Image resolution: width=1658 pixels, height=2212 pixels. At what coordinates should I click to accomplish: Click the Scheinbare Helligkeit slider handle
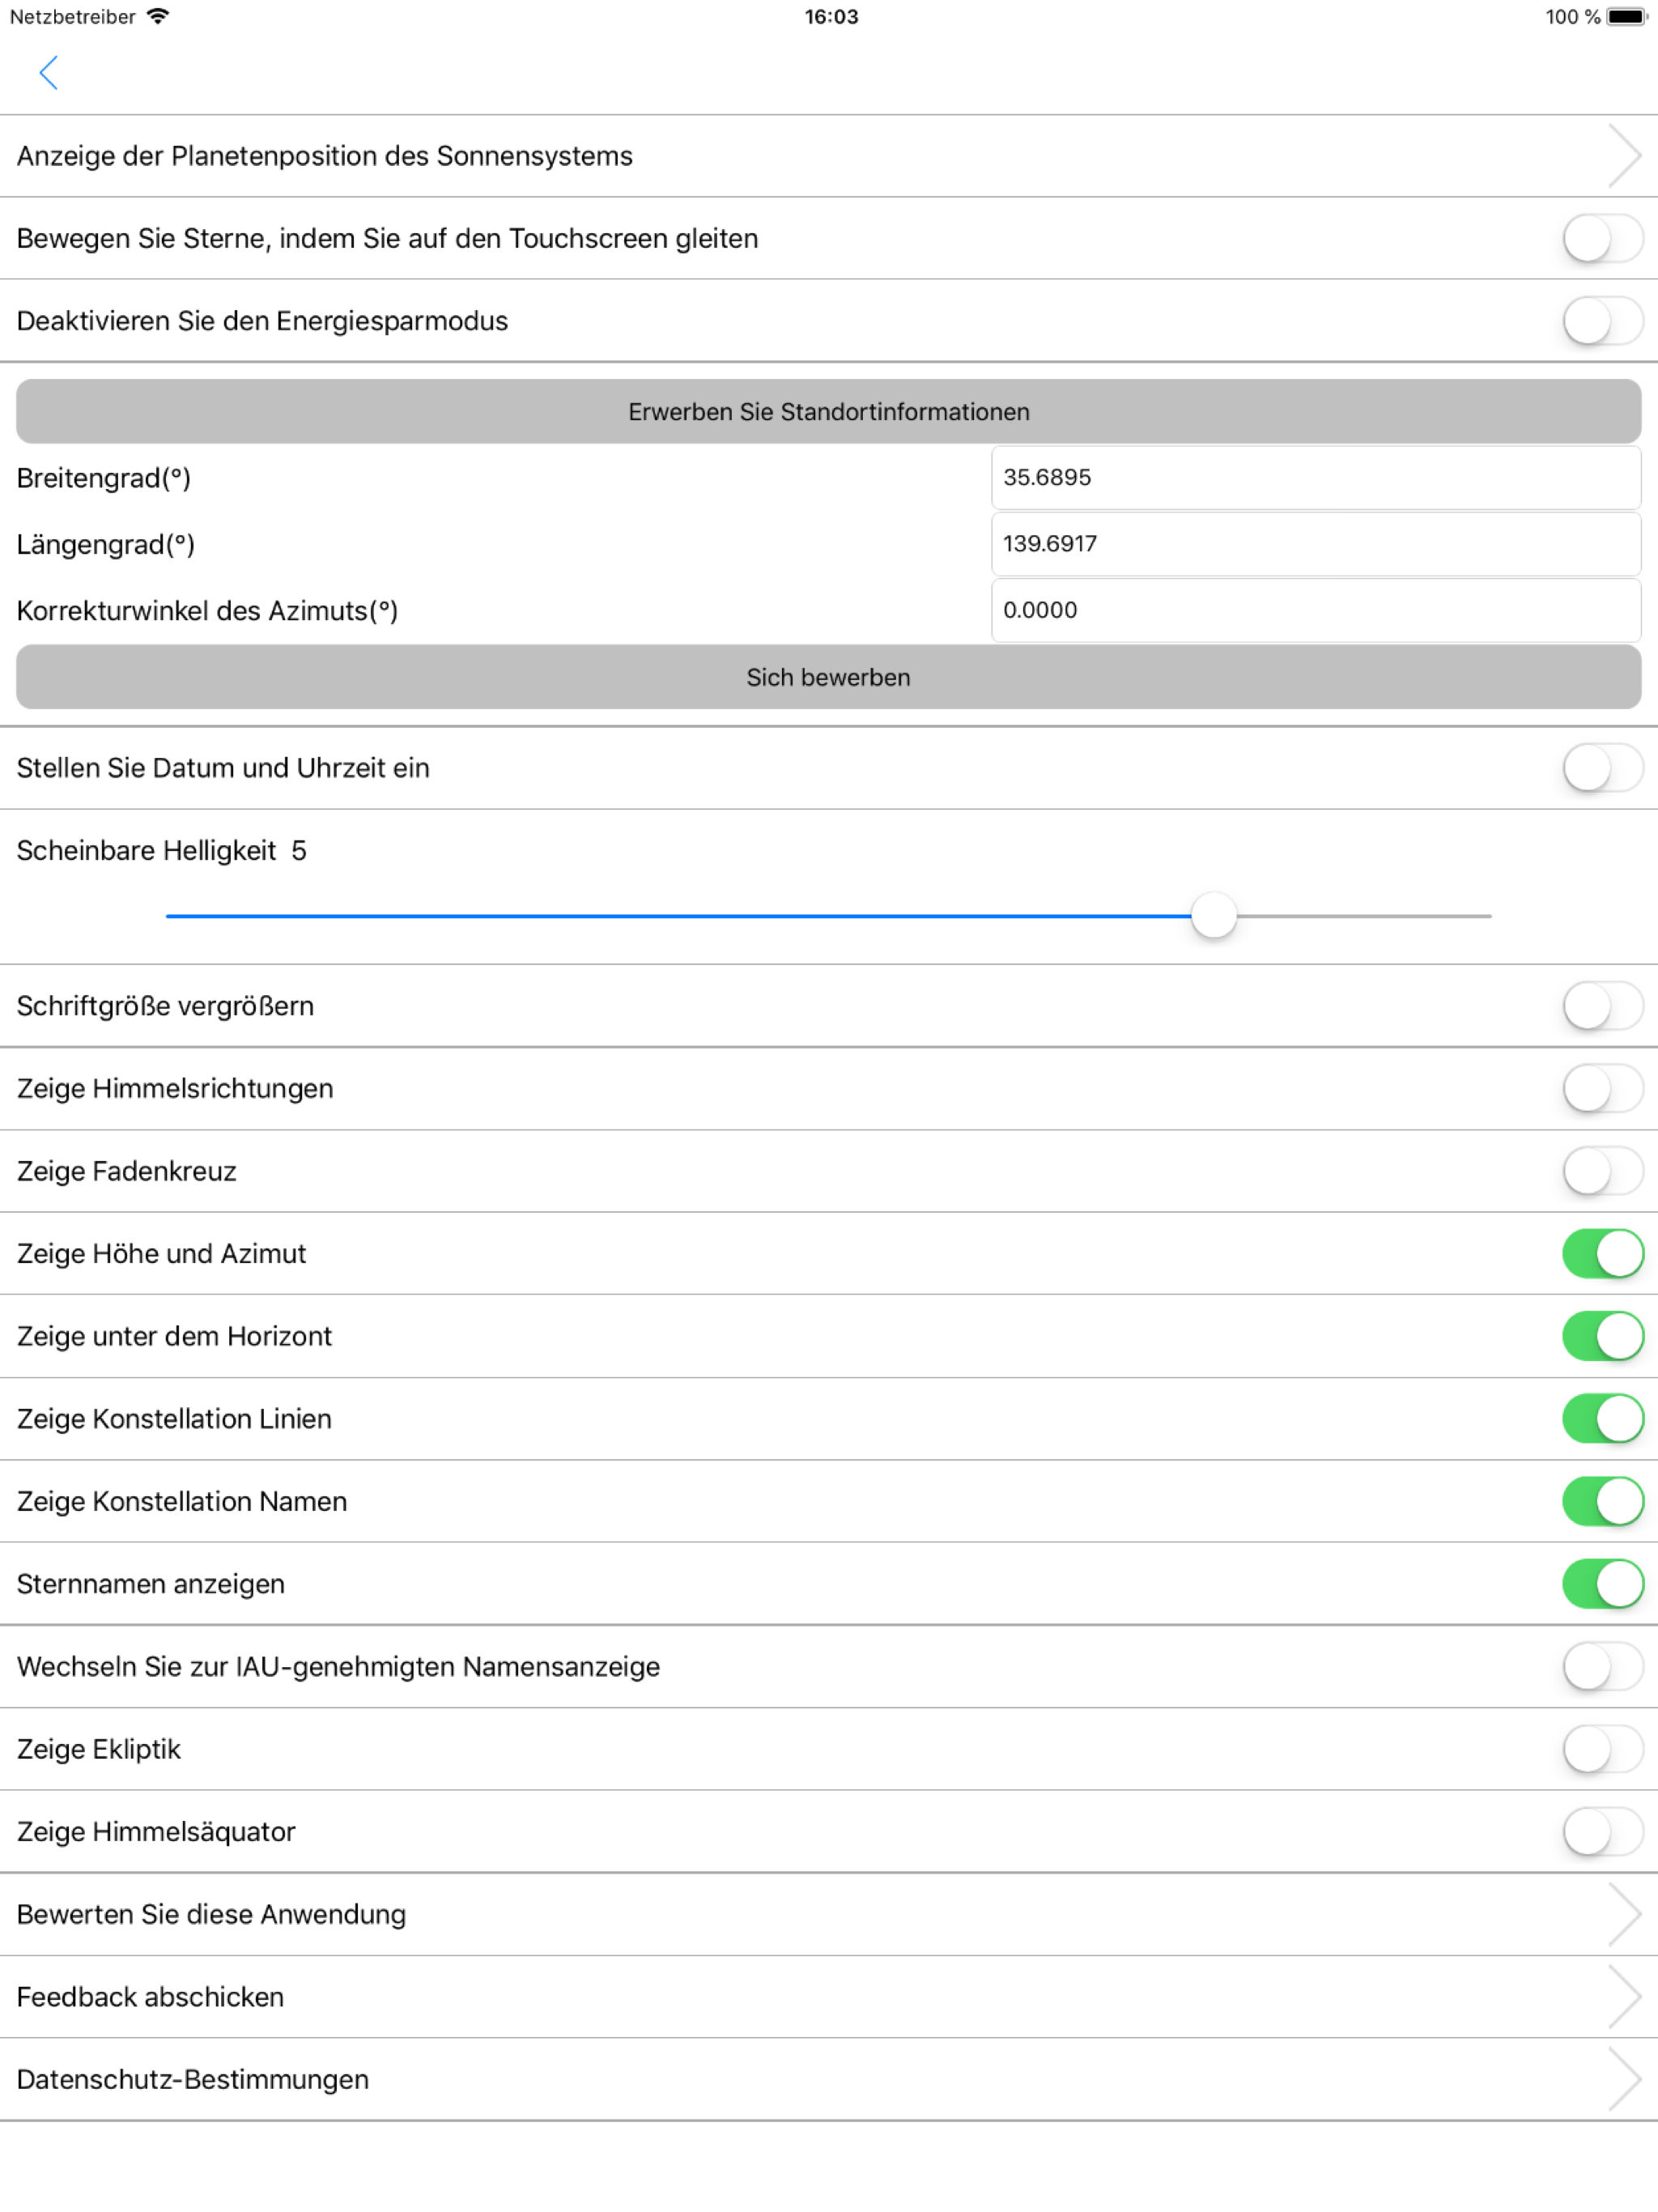coord(1214,916)
